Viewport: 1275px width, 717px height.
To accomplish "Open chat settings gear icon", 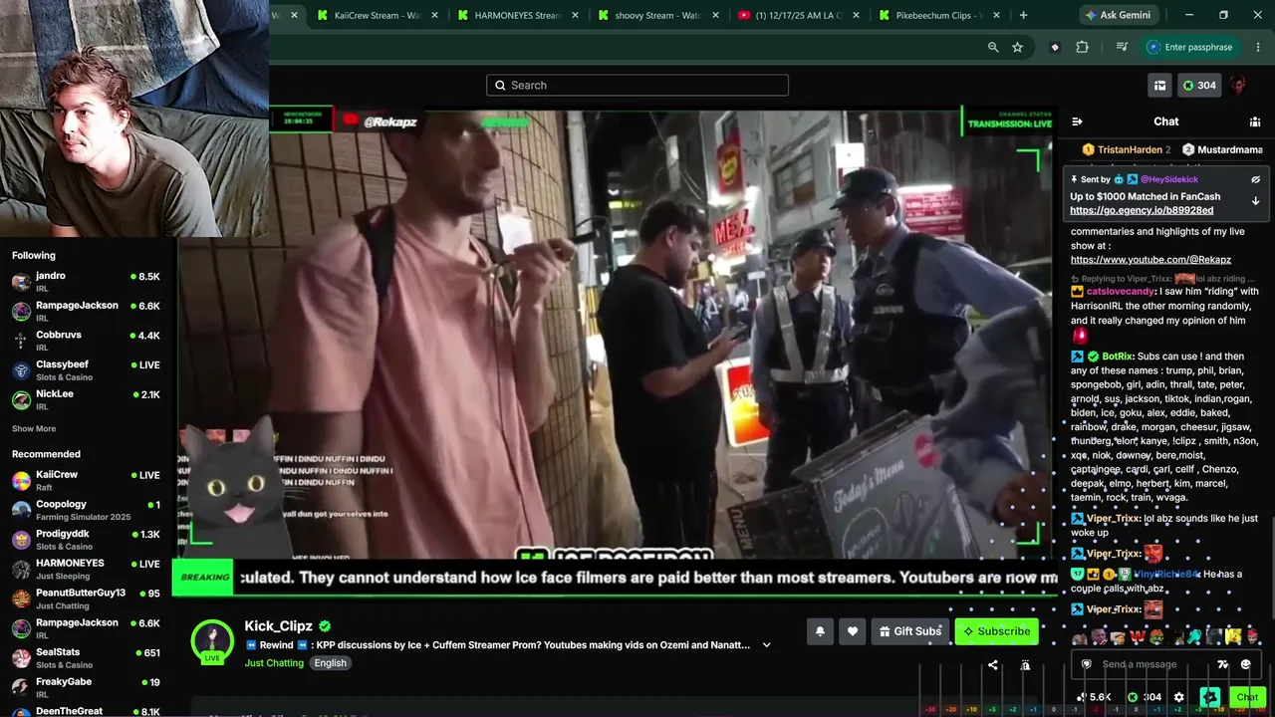I will 1179,697.
